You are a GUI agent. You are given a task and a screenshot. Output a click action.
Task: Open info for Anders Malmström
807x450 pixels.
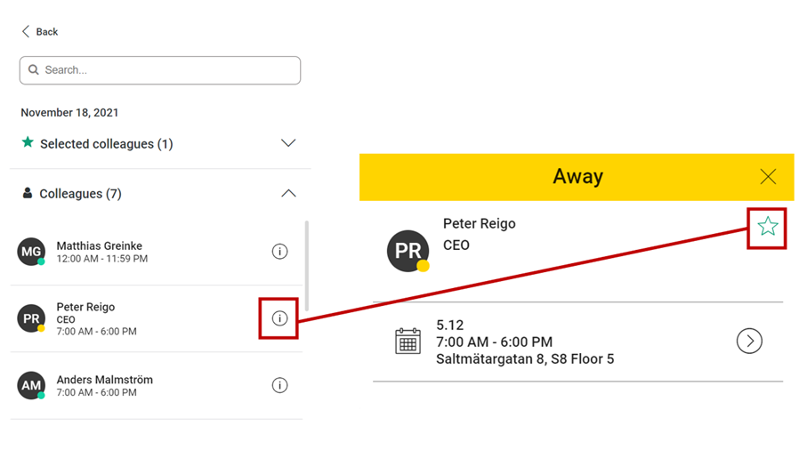(x=279, y=385)
